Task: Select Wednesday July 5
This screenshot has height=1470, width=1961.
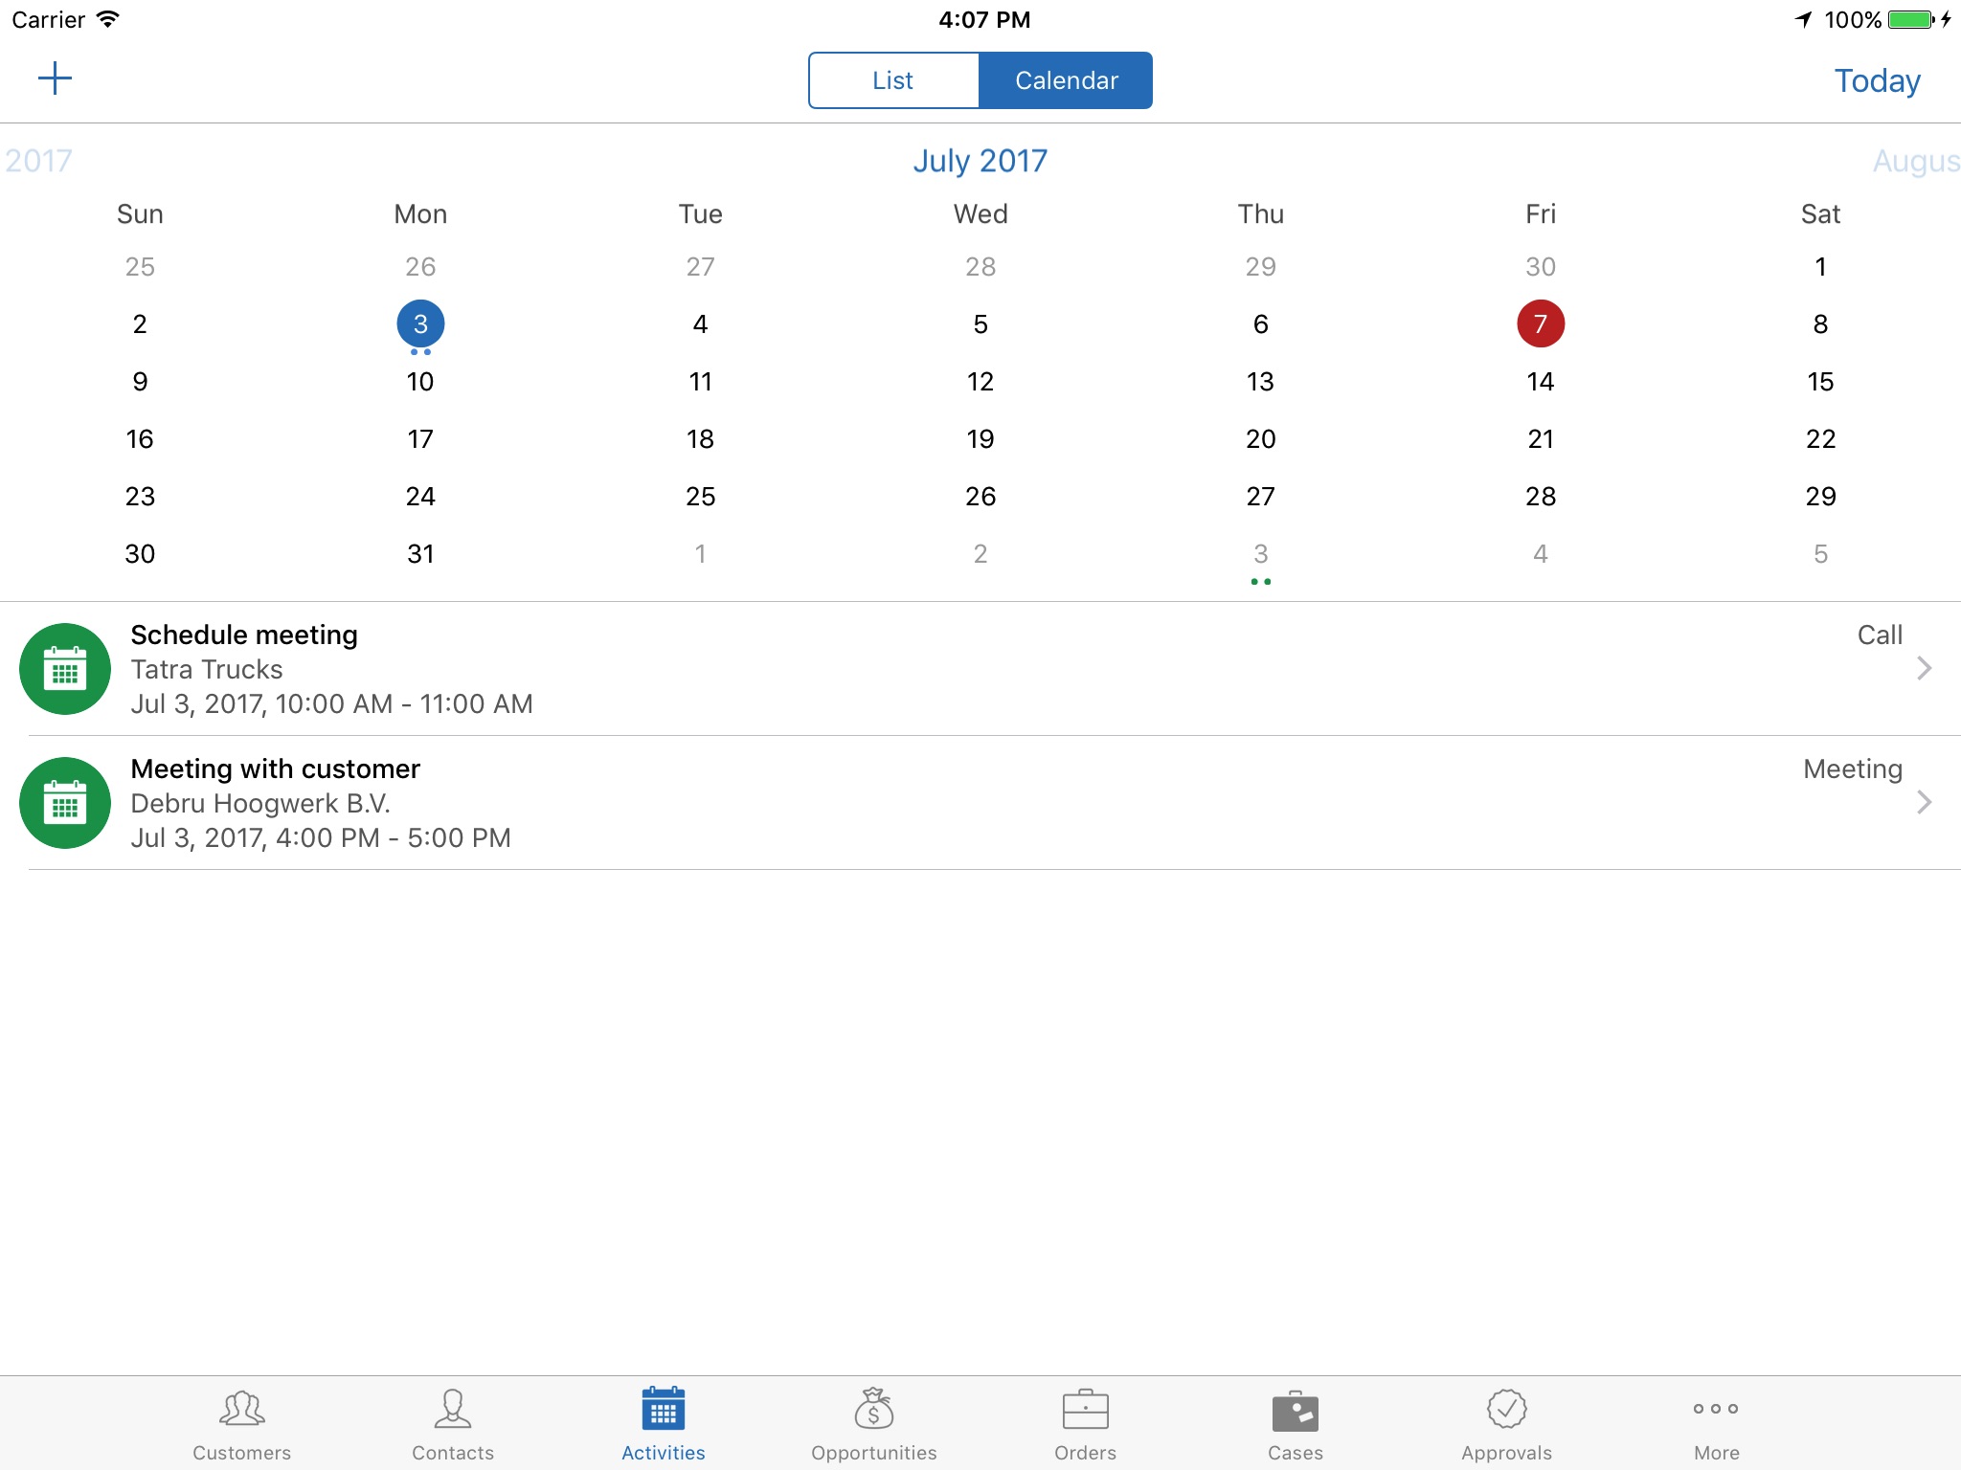Action: [980, 324]
